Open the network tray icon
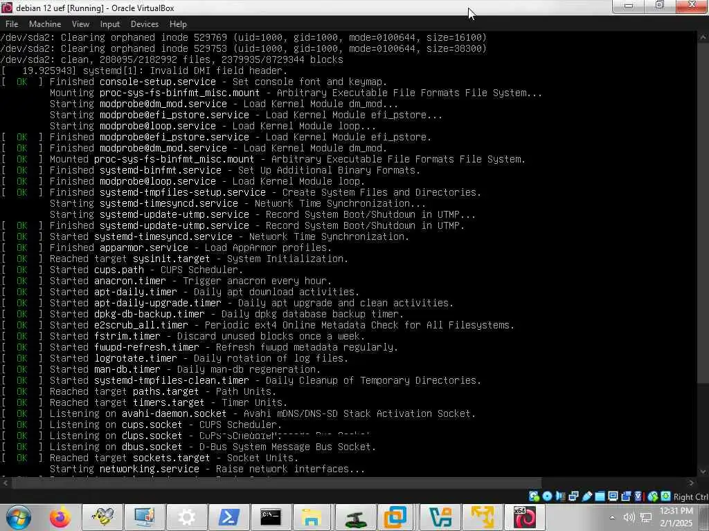 (646, 517)
